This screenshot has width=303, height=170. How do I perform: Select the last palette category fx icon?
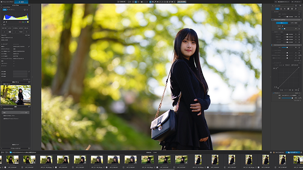pos(296,9)
